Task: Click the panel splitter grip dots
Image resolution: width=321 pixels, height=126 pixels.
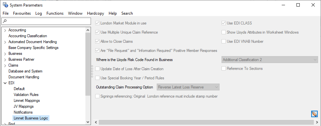Action: pos(92,71)
